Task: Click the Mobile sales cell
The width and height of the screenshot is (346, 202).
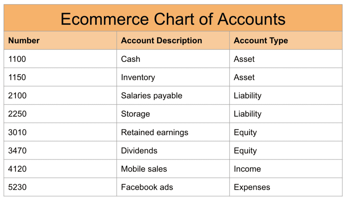Action: coord(144,169)
